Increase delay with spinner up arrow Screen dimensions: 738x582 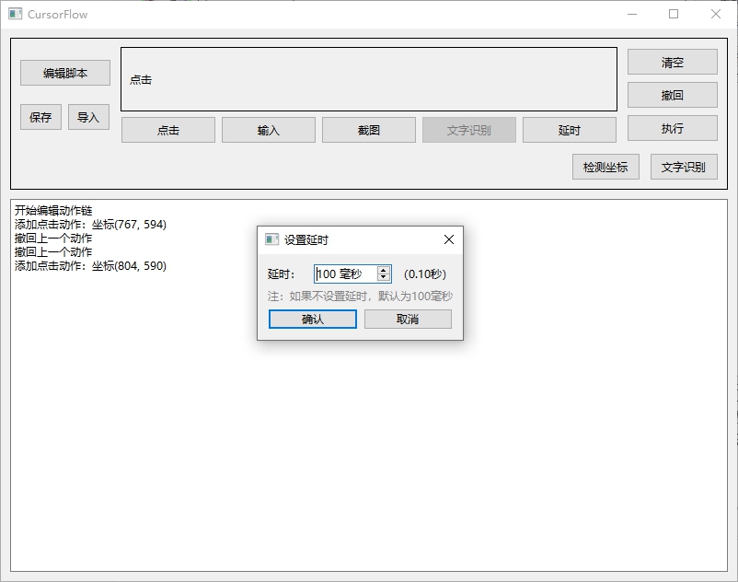(384, 271)
